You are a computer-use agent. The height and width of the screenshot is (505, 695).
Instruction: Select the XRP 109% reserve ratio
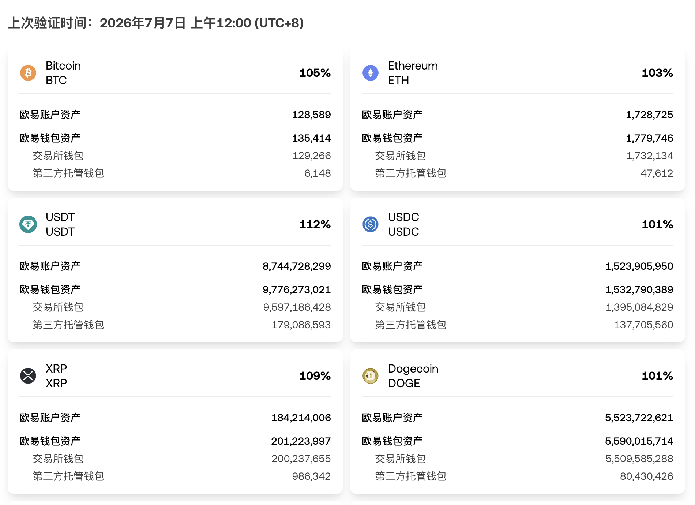pyautogui.click(x=315, y=376)
